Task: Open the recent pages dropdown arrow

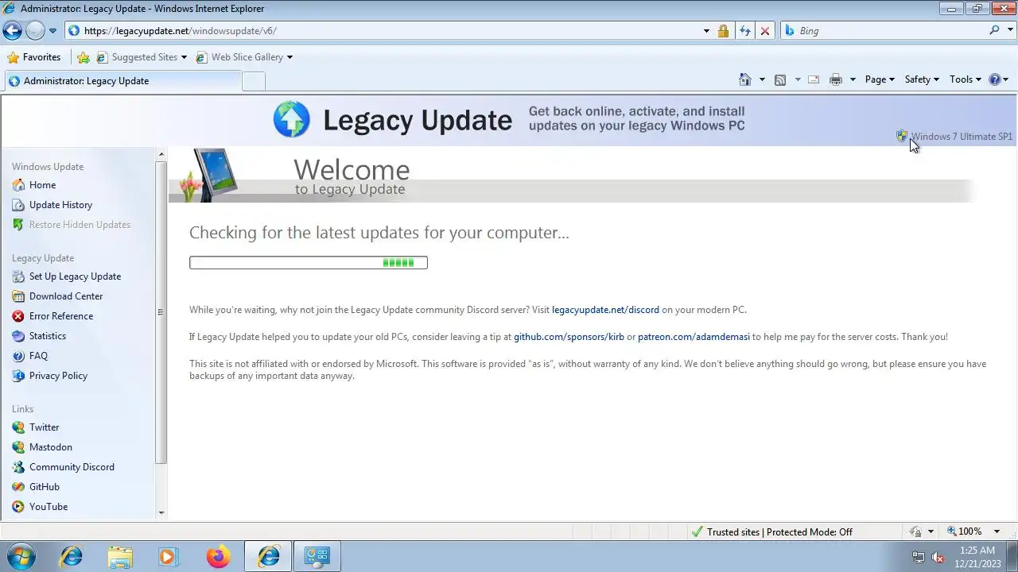Action: click(52, 31)
